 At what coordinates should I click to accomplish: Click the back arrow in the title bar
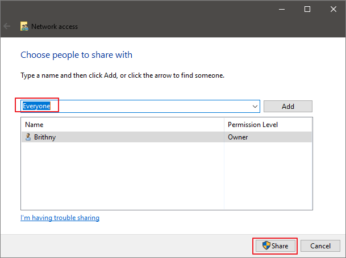(x=7, y=26)
